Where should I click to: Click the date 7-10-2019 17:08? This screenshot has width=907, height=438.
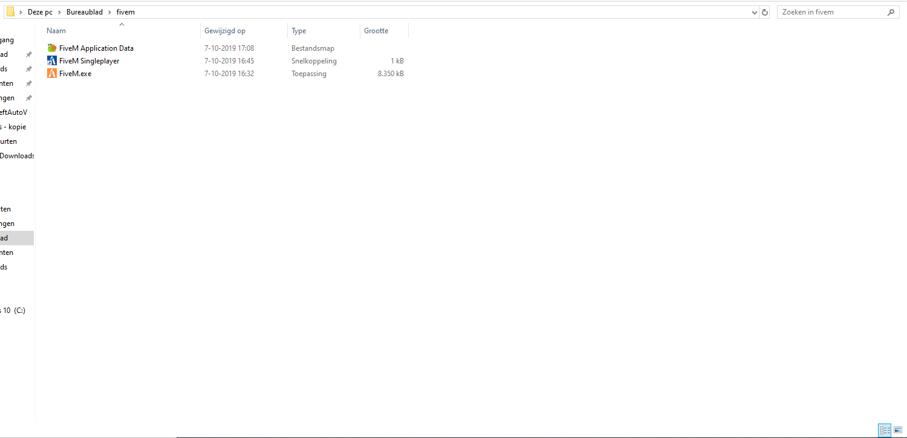tap(229, 48)
